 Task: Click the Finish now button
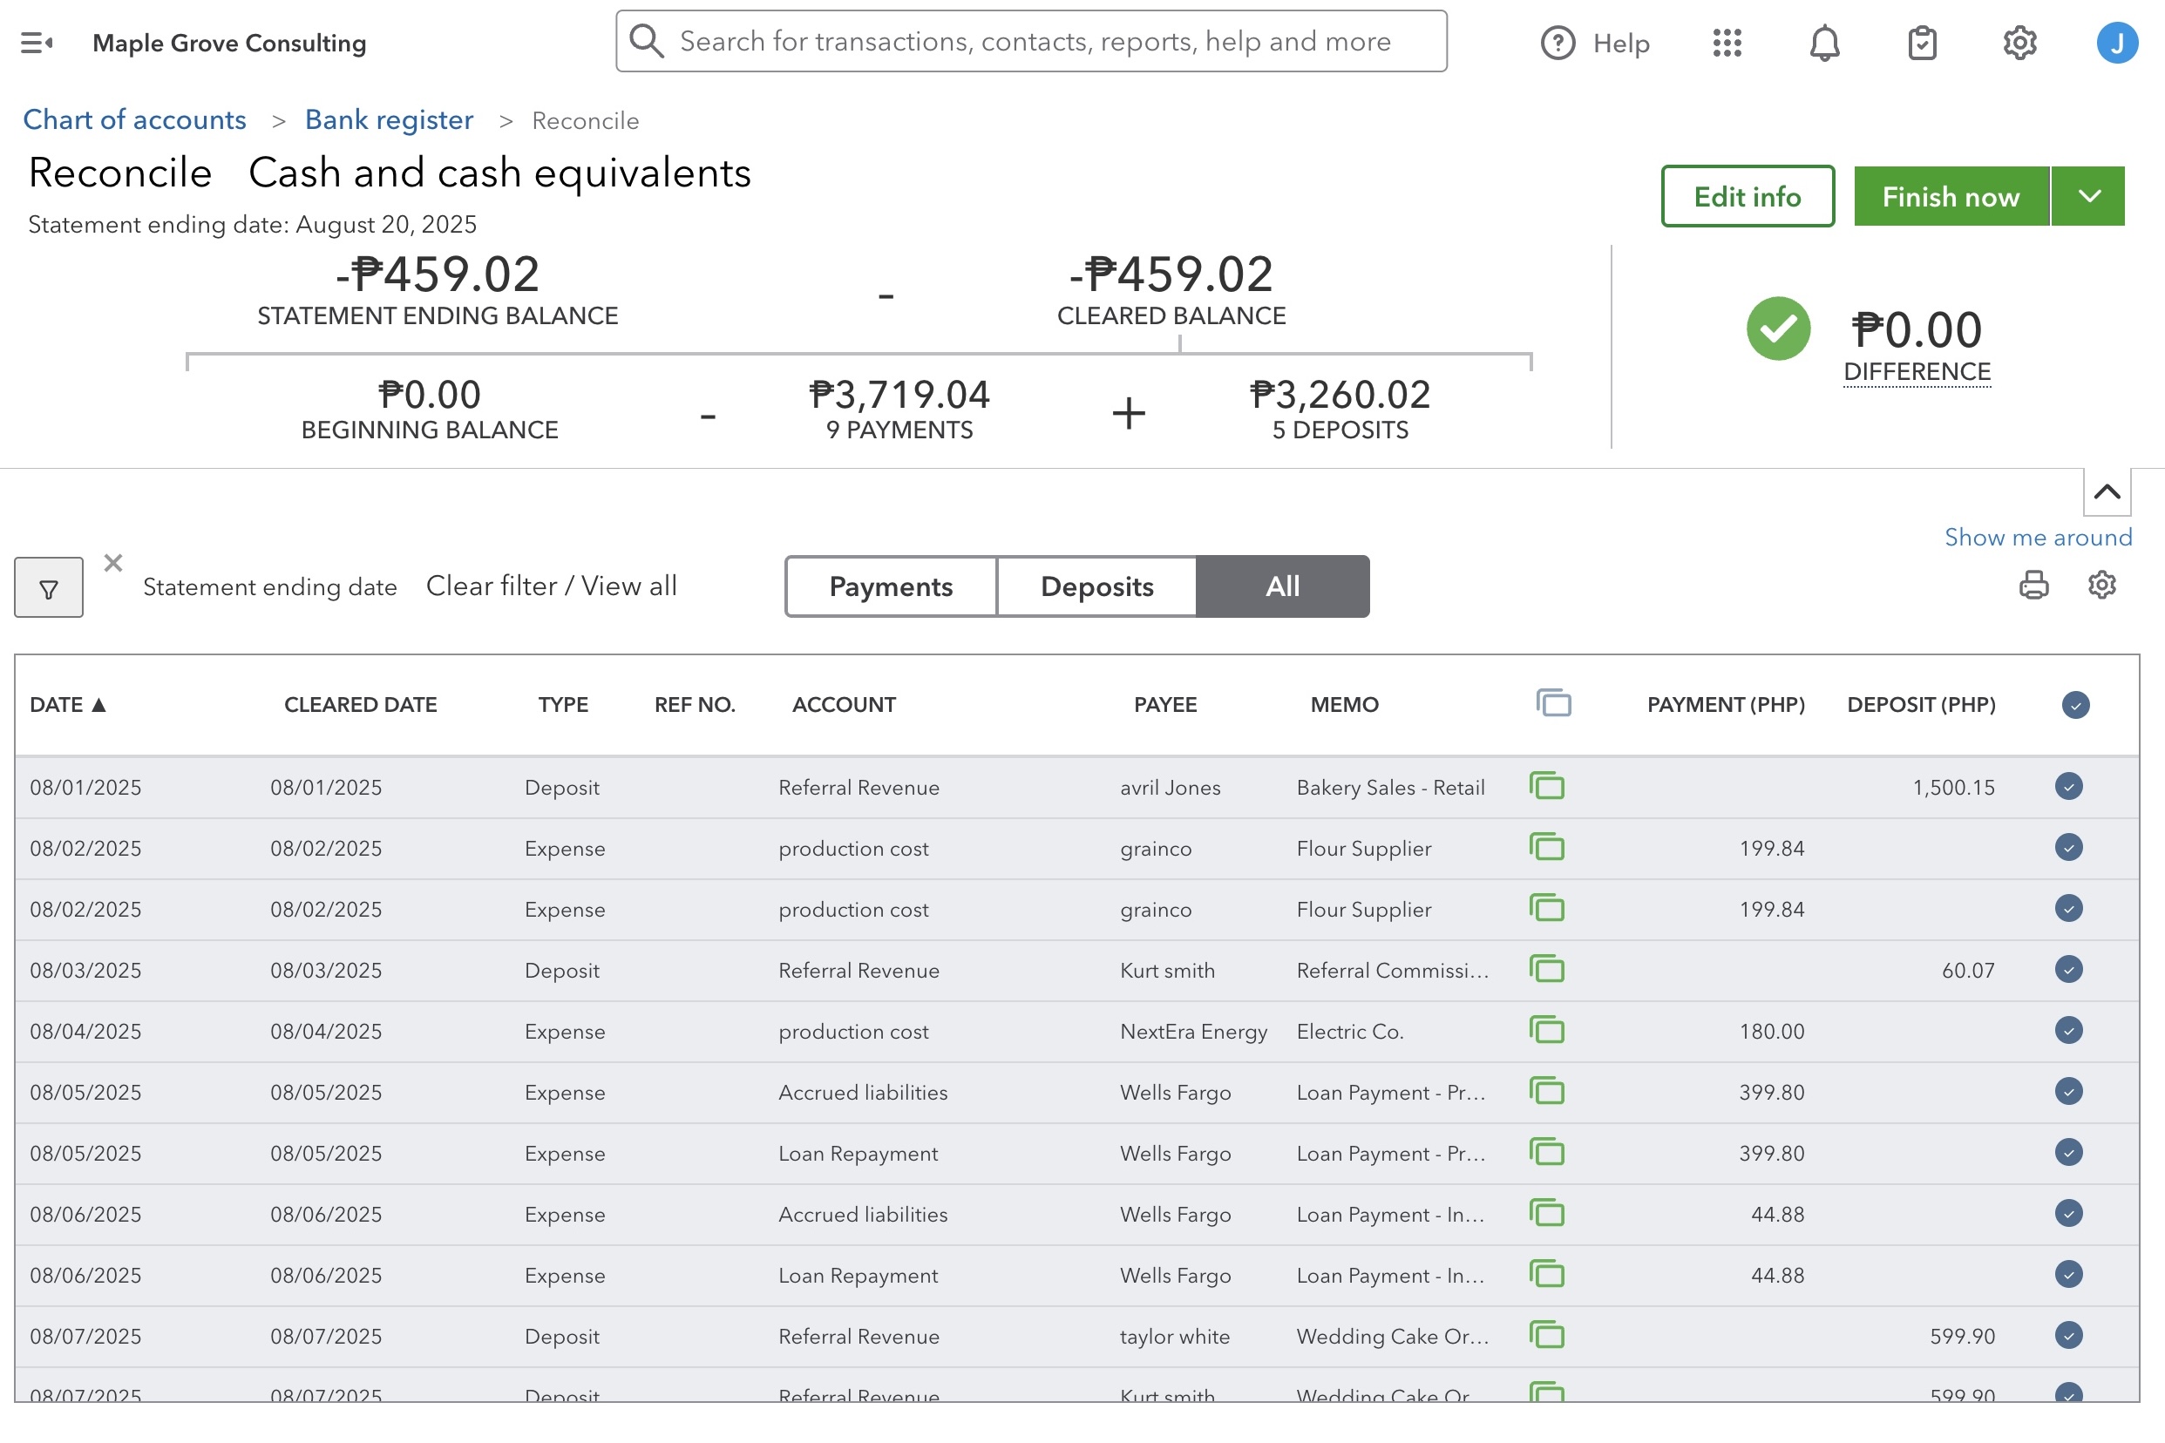pyautogui.click(x=1951, y=196)
